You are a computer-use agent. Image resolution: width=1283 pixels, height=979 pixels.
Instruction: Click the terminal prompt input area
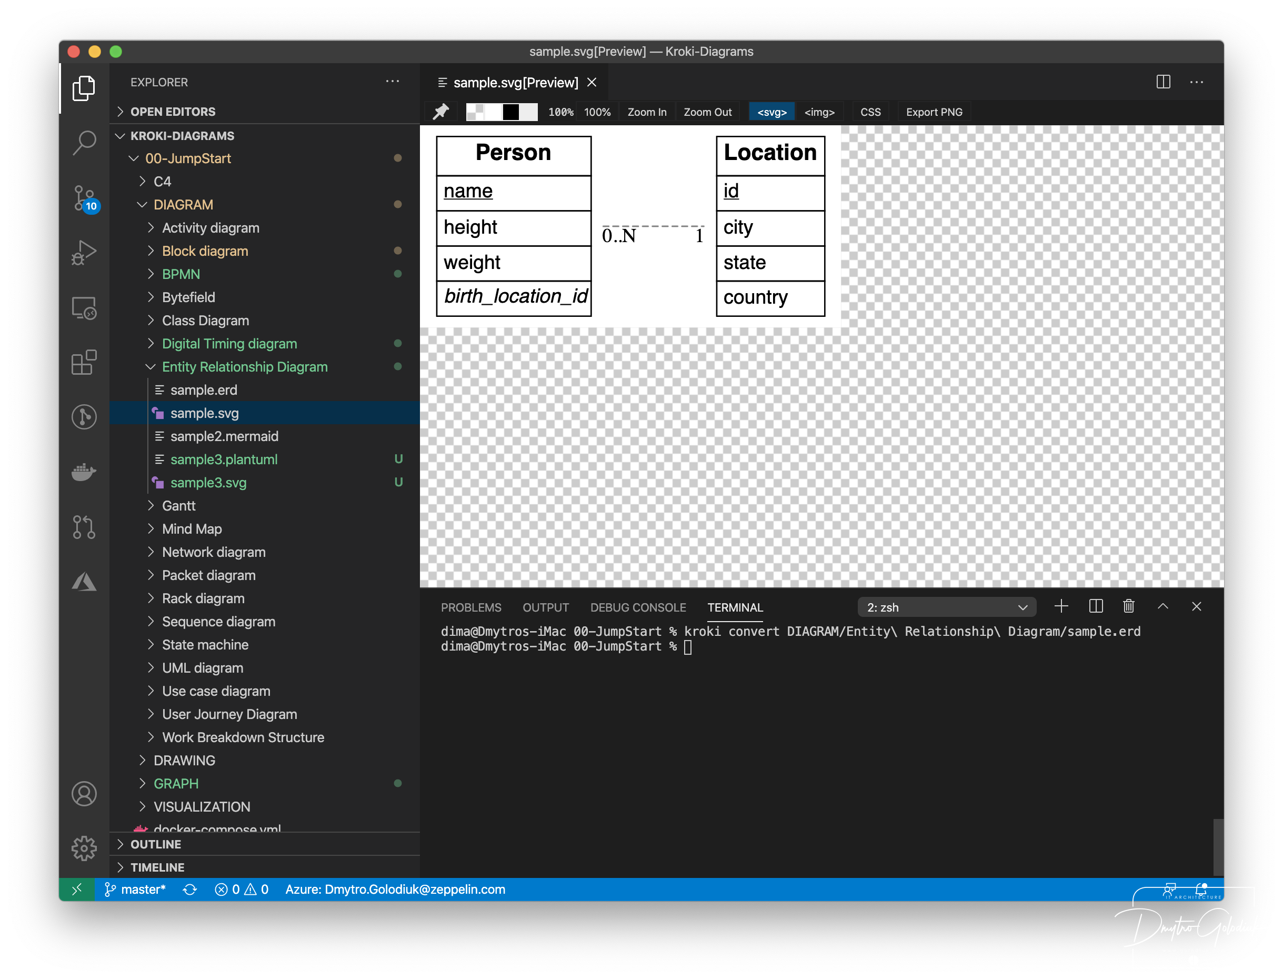click(x=687, y=647)
